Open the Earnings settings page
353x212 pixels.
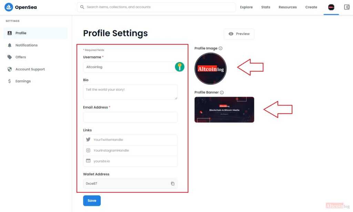coord(23,81)
